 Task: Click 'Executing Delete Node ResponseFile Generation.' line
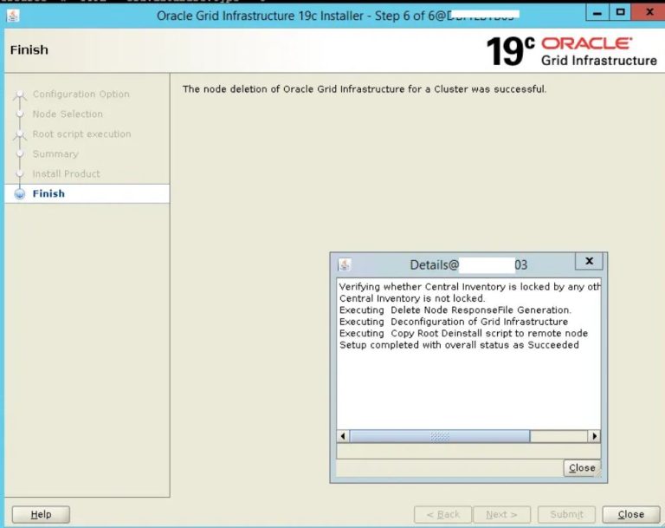[x=455, y=310]
